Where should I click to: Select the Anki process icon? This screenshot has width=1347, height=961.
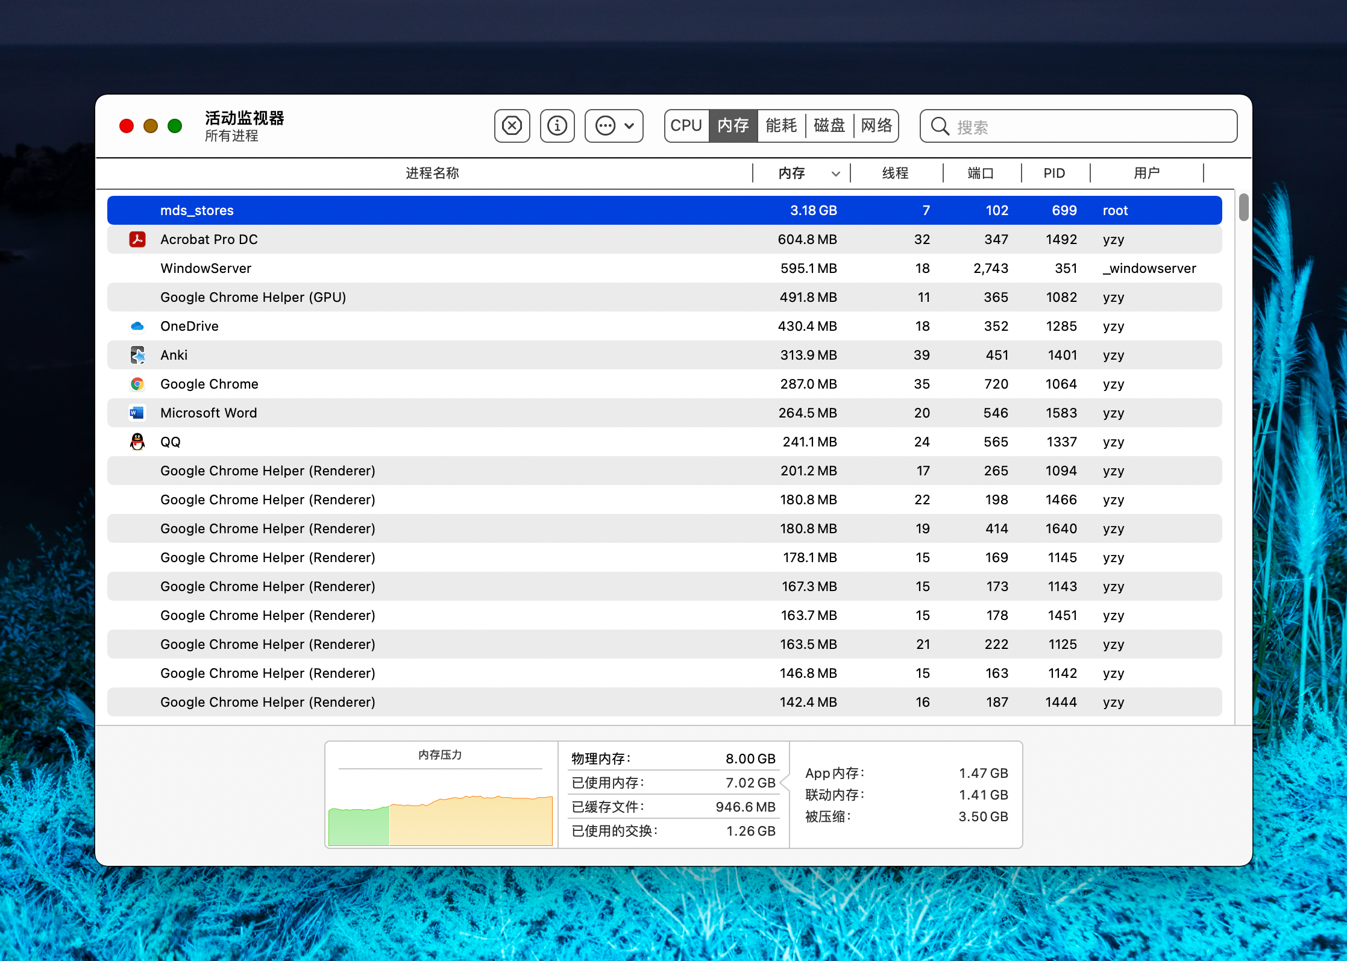point(137,355)
